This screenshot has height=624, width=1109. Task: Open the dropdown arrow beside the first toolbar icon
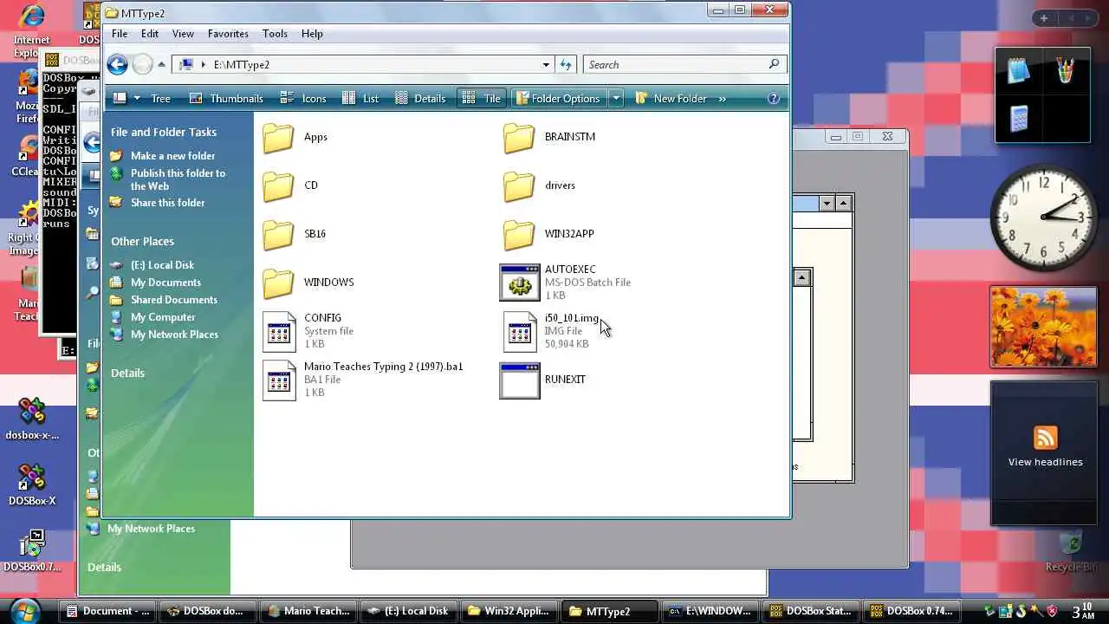[137, 99]
